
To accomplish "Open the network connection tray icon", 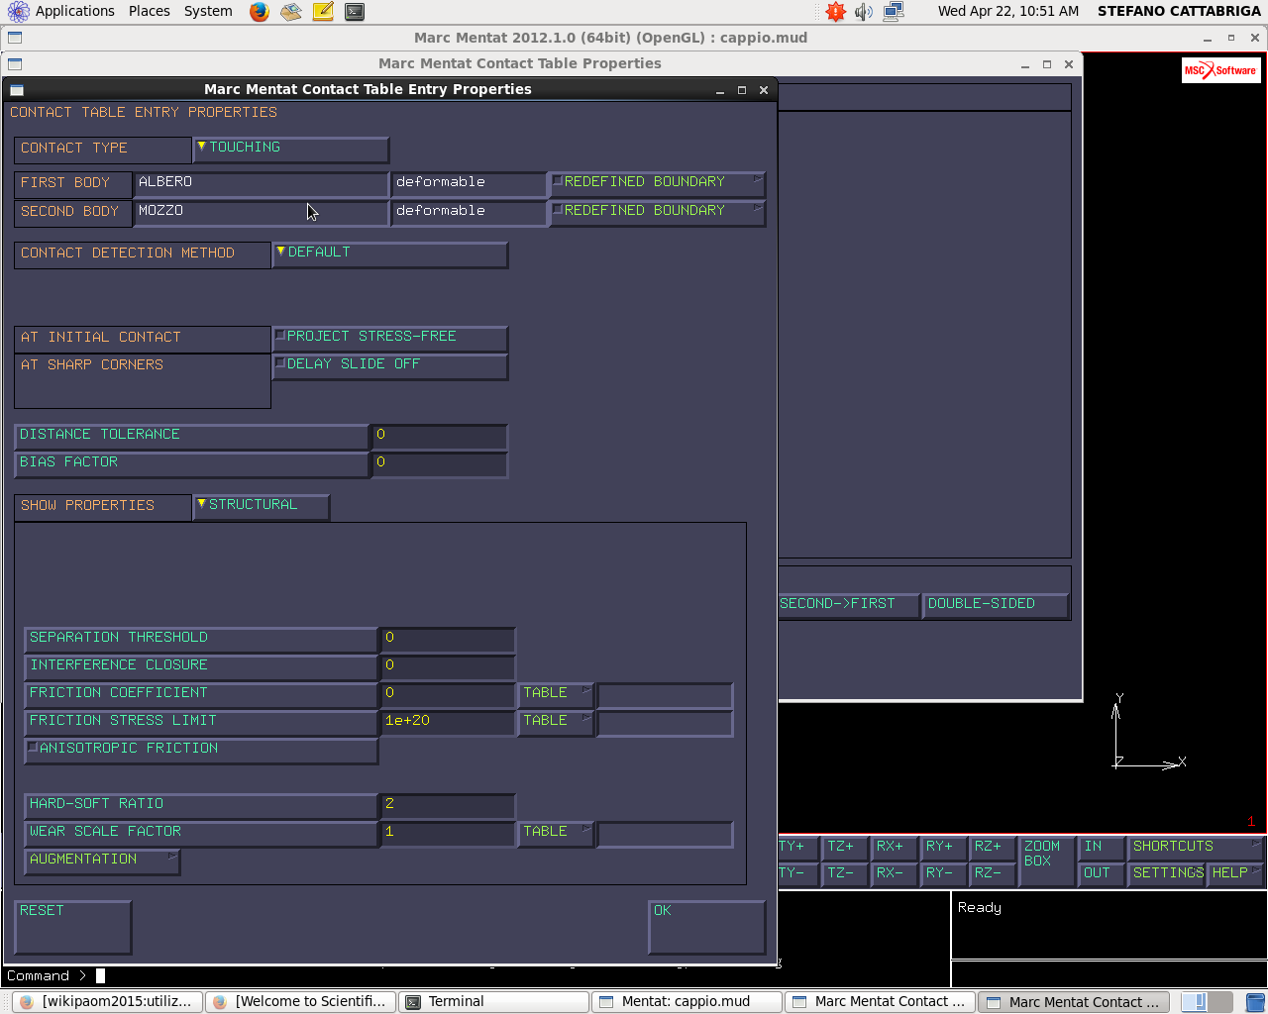I will pos(894,12).
